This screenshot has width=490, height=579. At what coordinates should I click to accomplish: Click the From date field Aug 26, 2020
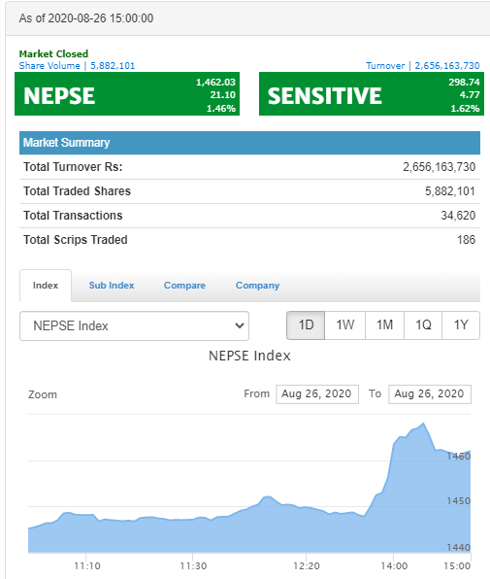[317, 394]
